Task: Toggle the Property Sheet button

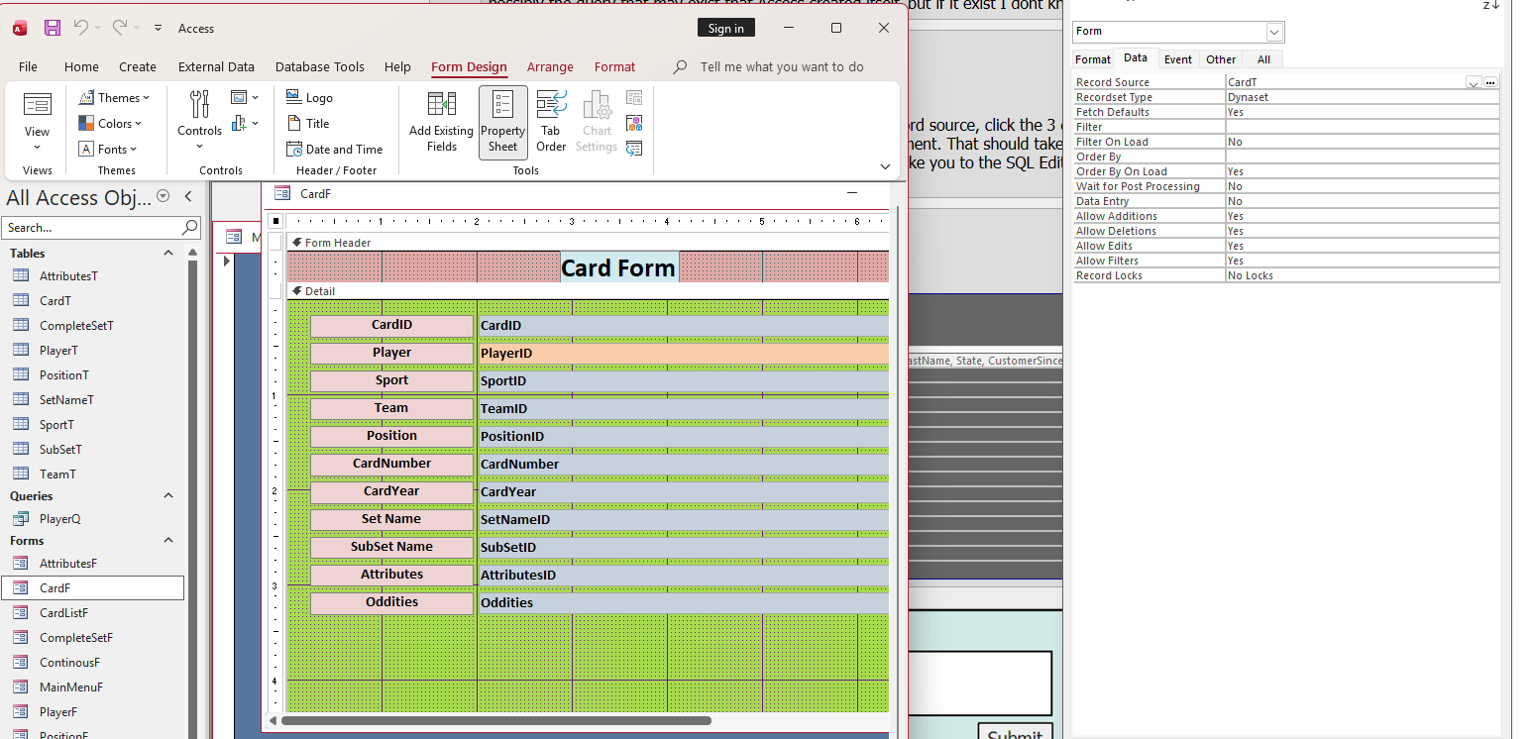Action: pos(502,122)
